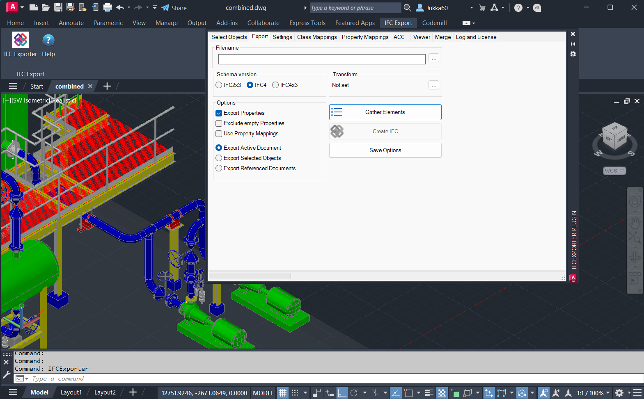644x399 pixels.
Task: Click the command line customize wrench
Action: tap(6, 374)
